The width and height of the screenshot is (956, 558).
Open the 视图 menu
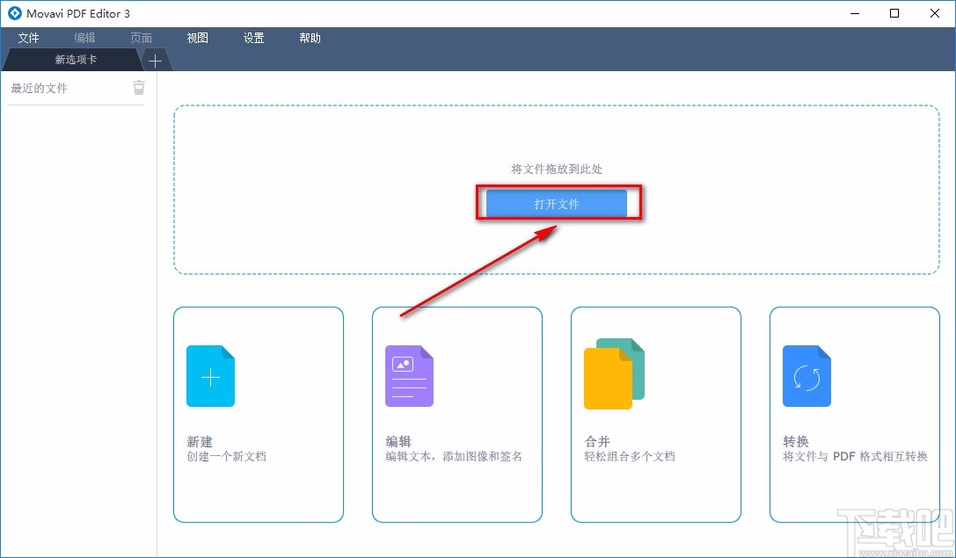pos(197,38)
